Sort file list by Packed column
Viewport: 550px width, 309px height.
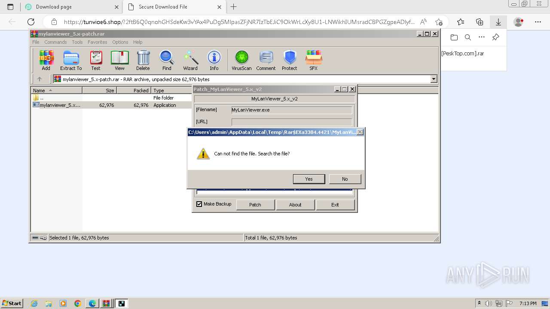pyautogui.click(x=134, y=90)
